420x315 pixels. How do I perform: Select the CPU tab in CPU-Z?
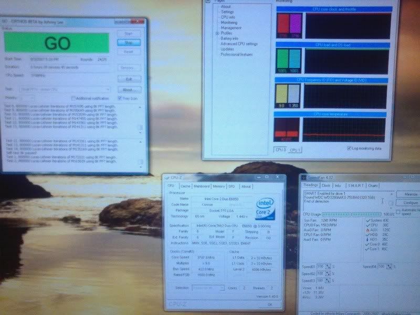point(171,186)
